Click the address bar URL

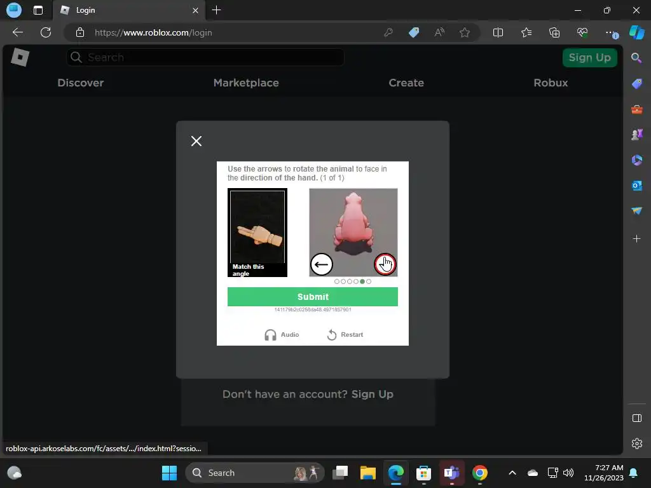[153, 32]
